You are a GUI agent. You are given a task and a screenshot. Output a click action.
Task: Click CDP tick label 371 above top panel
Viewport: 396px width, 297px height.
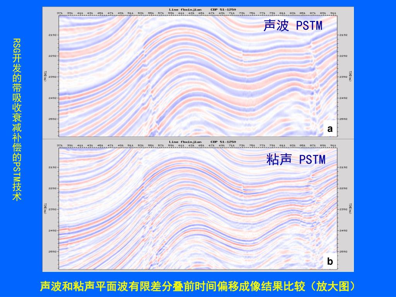pos(60,13)
